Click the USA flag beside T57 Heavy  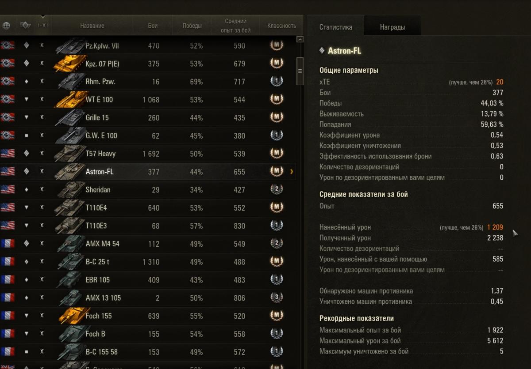tap(8, 153)
